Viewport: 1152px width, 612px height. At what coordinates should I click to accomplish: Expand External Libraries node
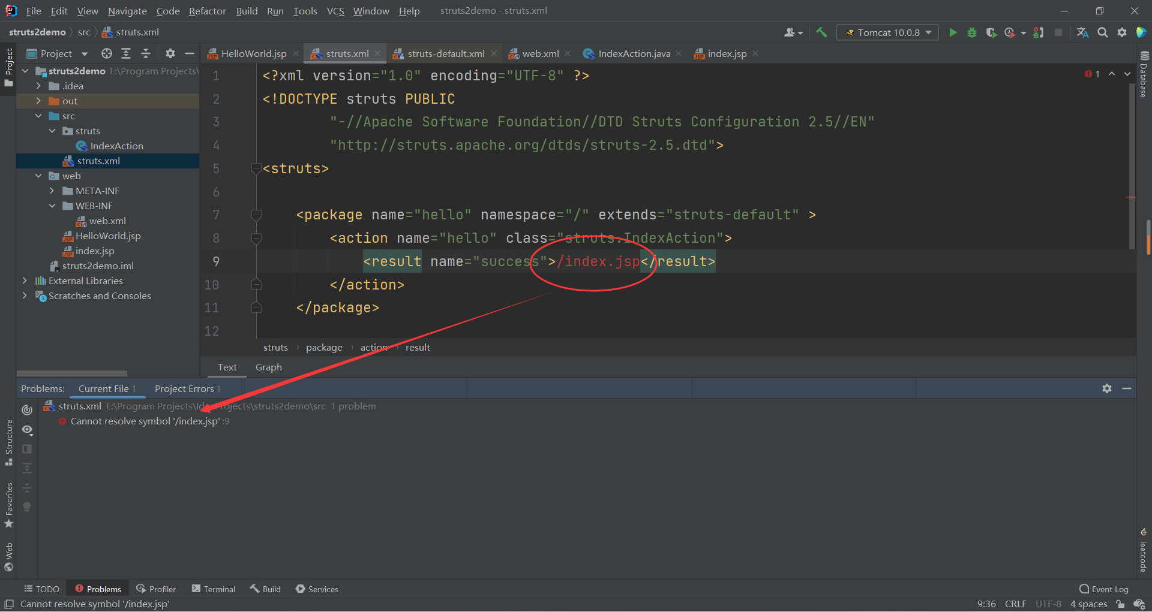(25, 281)
